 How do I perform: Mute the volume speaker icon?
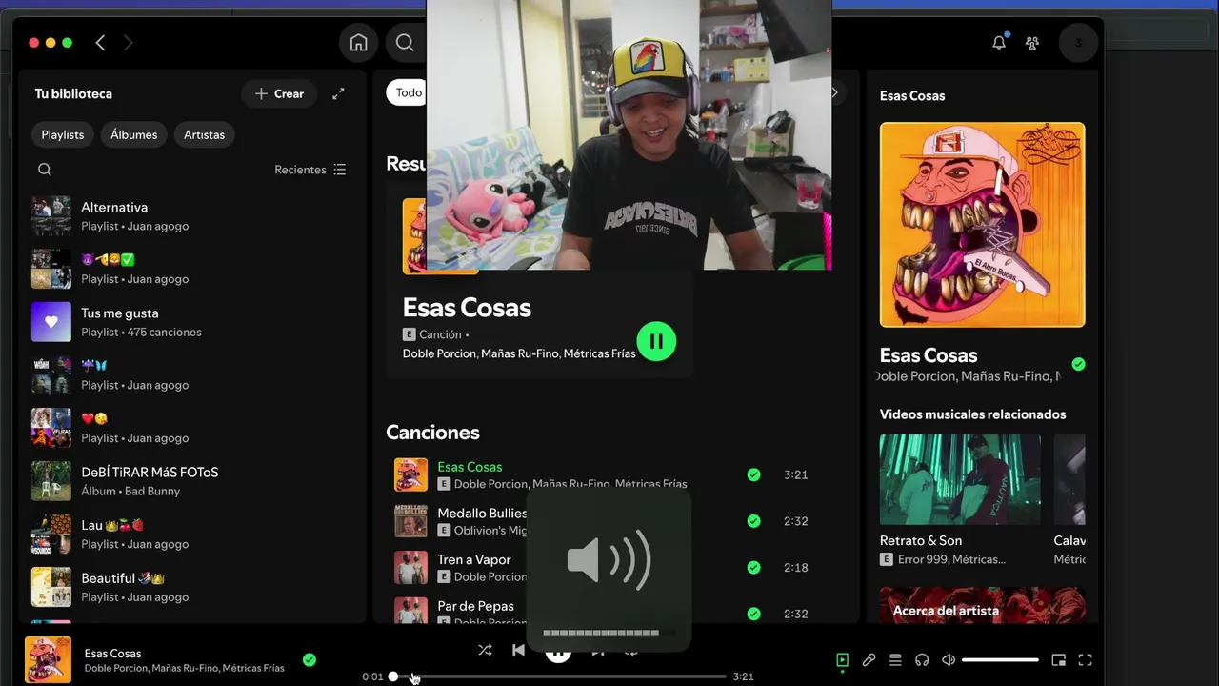(949, 659)
